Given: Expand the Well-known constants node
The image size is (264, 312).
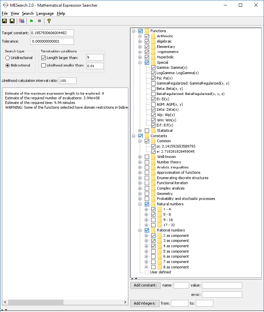Looking at the screenshot, I should 140,157.
